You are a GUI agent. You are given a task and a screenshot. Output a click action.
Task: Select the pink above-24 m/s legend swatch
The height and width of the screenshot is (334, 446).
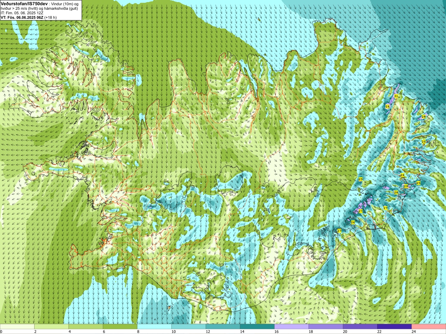pyautogui.click(x=429, y=327)
